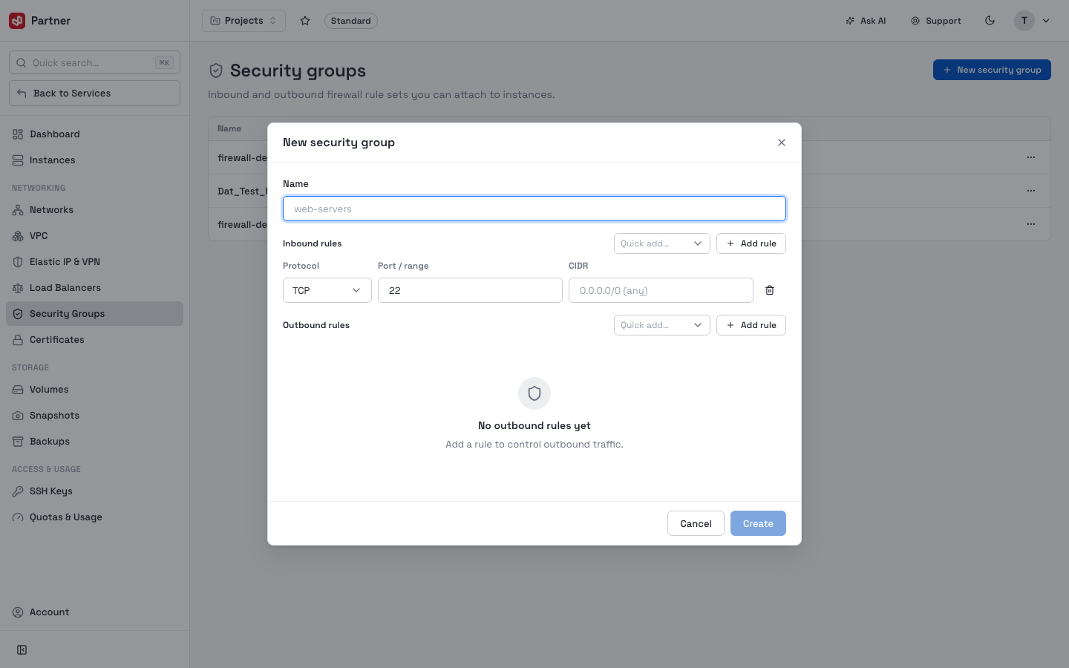
Task: Click the Partner logo icon
Action: tap(17, 21)
